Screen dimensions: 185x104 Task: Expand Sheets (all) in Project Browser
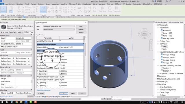pyautogui.click(x=156, y=81)
